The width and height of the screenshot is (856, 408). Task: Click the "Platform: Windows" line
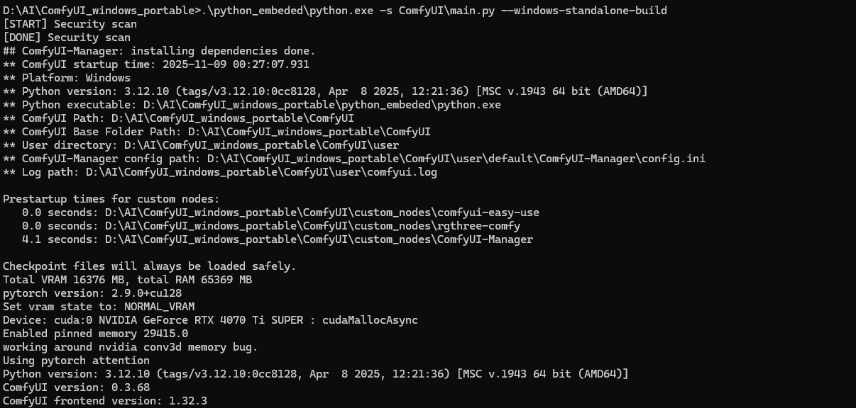pos(67,78)
